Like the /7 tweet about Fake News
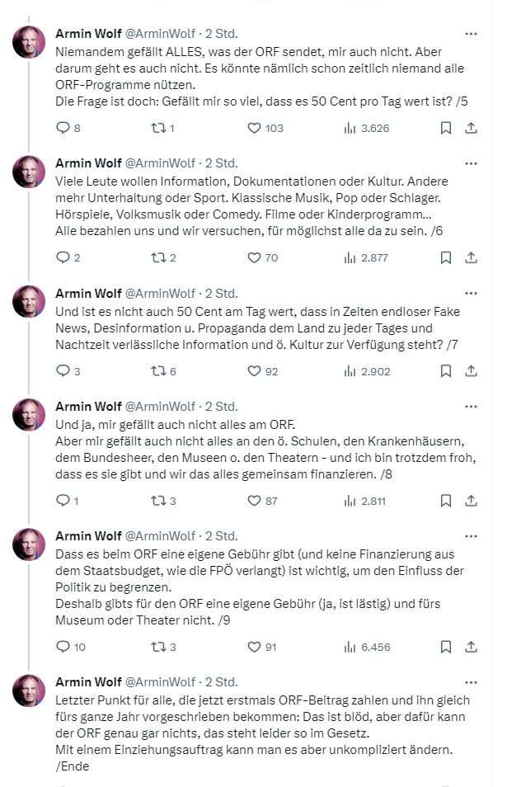This screenshot has height=787, width=507. [255, 371]
